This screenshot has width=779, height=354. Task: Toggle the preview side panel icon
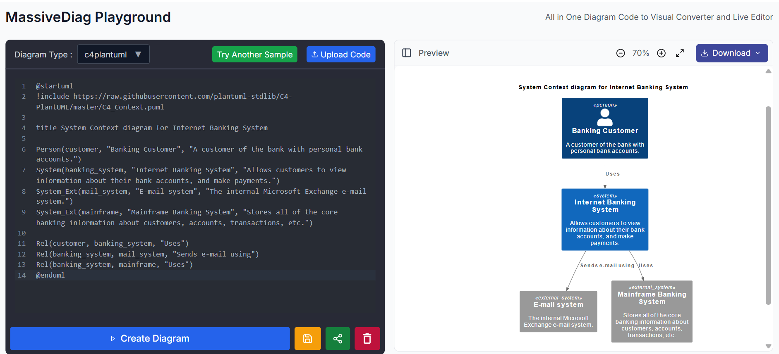click(x=406, y=53)
